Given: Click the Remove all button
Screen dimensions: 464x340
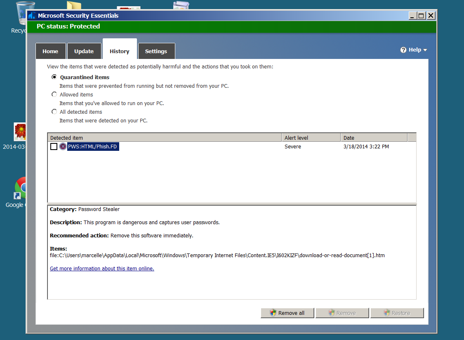Looking at the screenshot, I should tap(287, 313).
